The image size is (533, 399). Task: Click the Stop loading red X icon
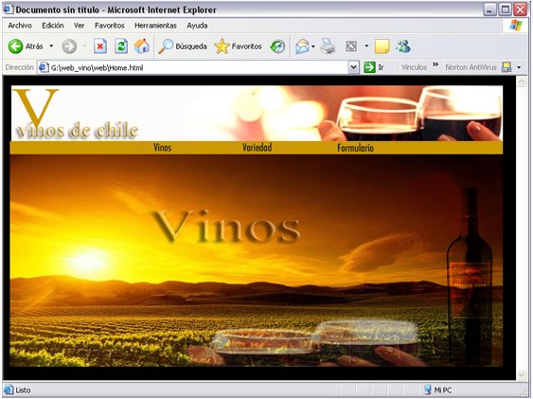coord(100,46)
